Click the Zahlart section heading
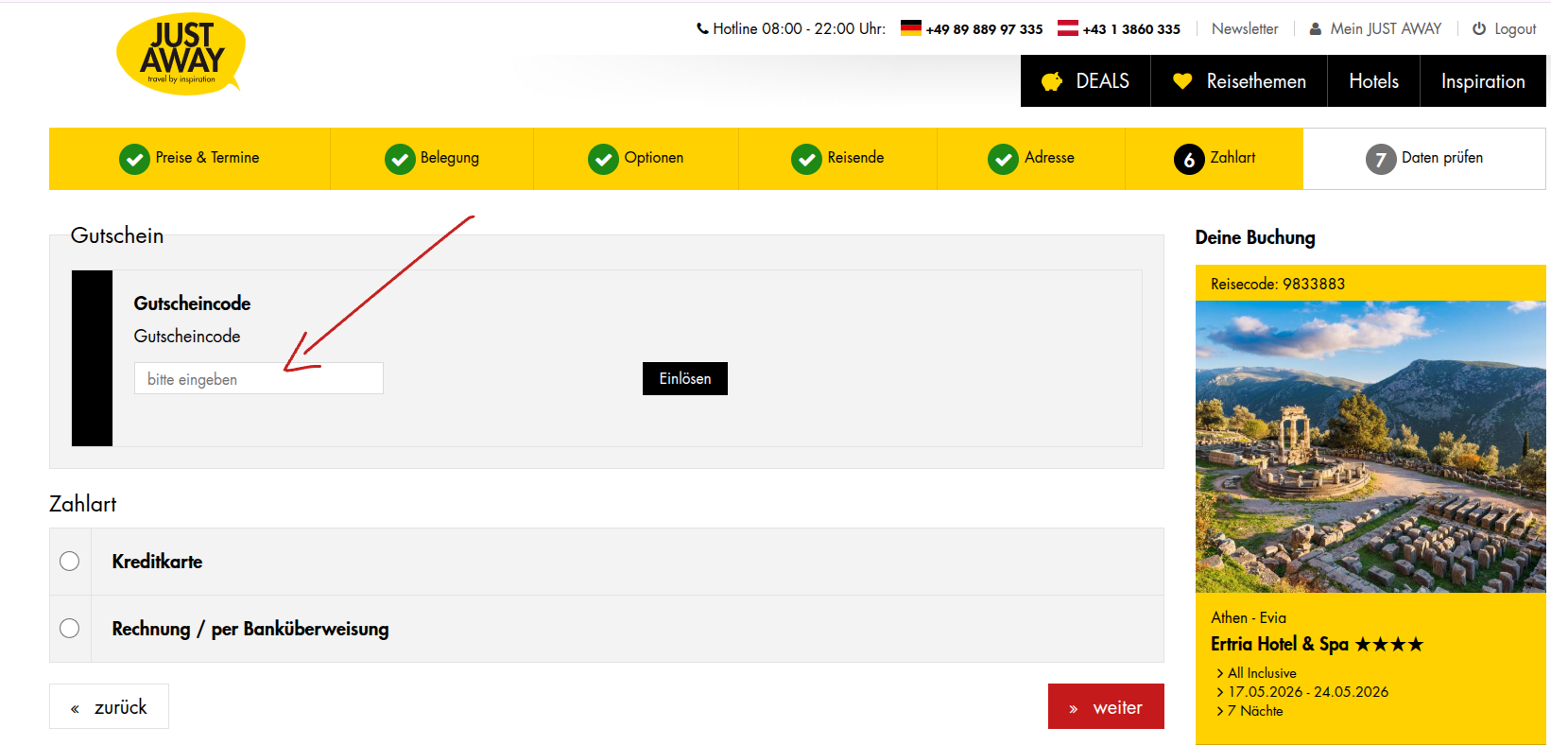The width and height of the screenshot is (1551, 745). 83,504
